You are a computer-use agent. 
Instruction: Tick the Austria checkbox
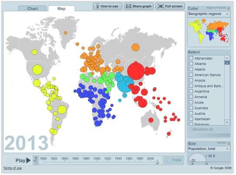point(191,113)
